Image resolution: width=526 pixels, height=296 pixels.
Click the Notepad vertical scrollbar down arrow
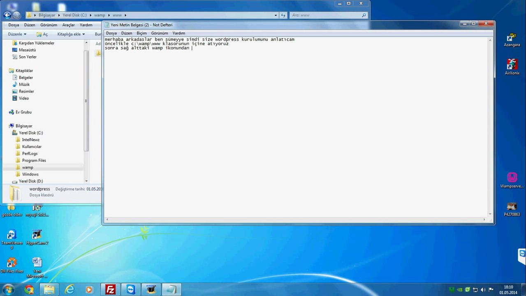(490, 214)
